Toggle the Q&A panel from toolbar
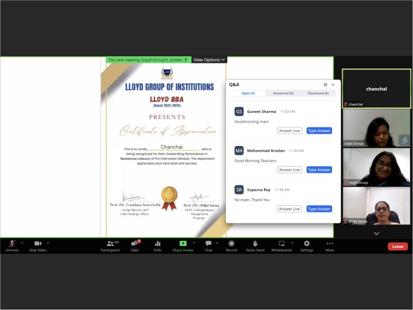Image resolution: width=413 pixels, height=310 pixels. (x=135, y=246)
